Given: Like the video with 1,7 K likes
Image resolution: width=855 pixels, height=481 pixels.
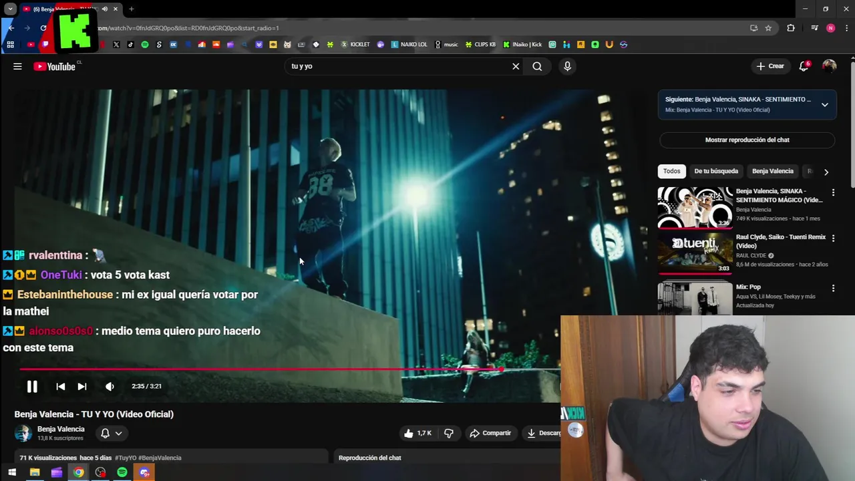Looking at the screenshot, I should [419, 433].
